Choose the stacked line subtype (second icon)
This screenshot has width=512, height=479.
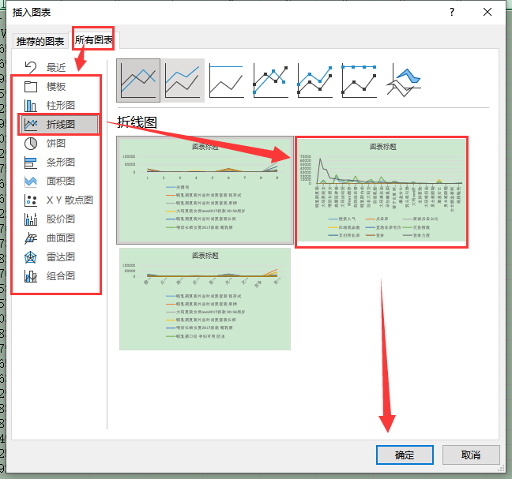click(x=183, y=80)
